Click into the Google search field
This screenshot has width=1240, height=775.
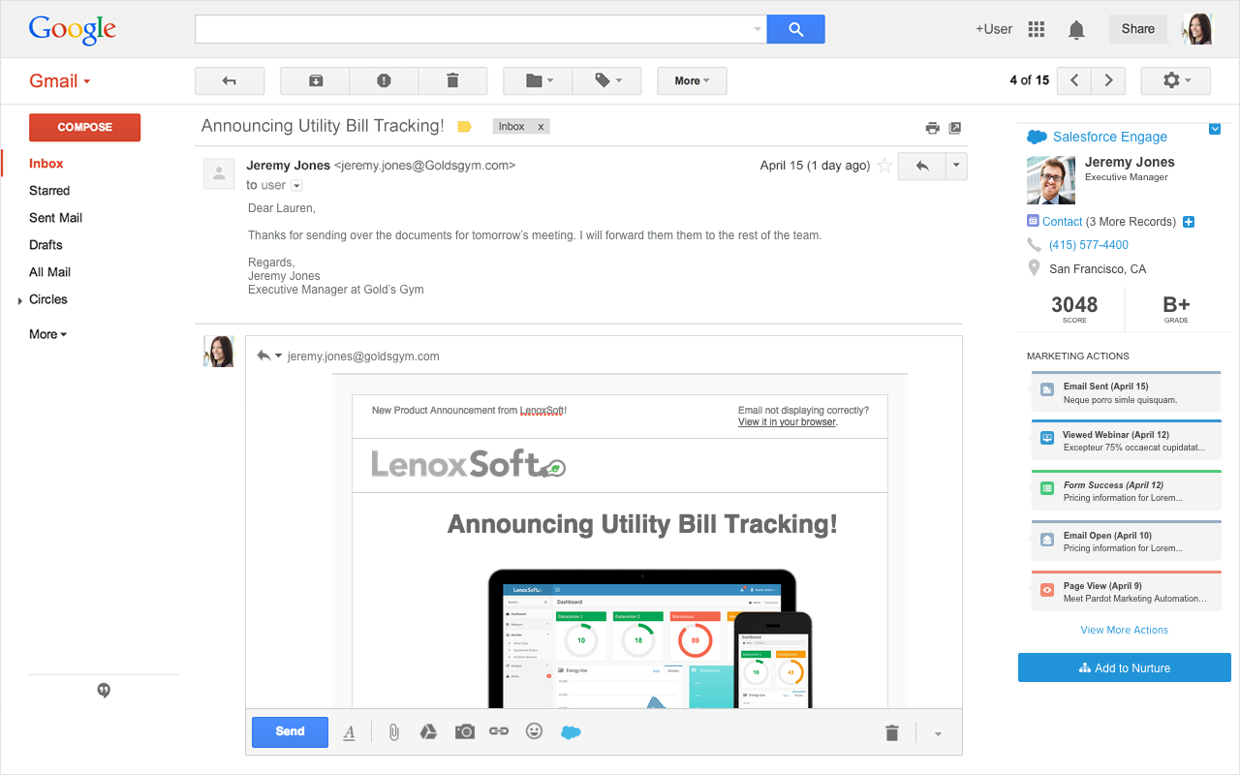tap(480, 29)
